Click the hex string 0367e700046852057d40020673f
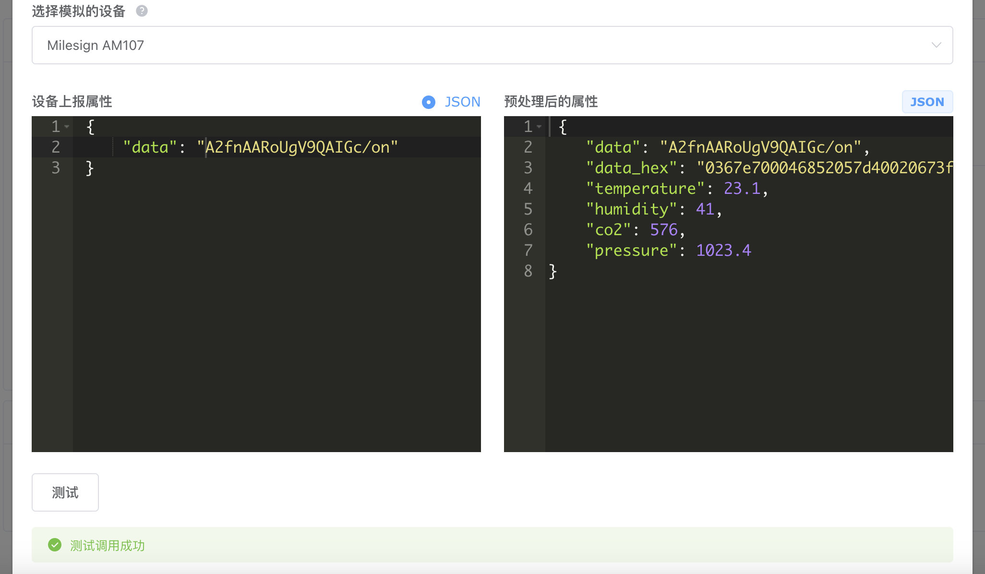The height and width of the screenshot is (574, 985). click(825, 167)
